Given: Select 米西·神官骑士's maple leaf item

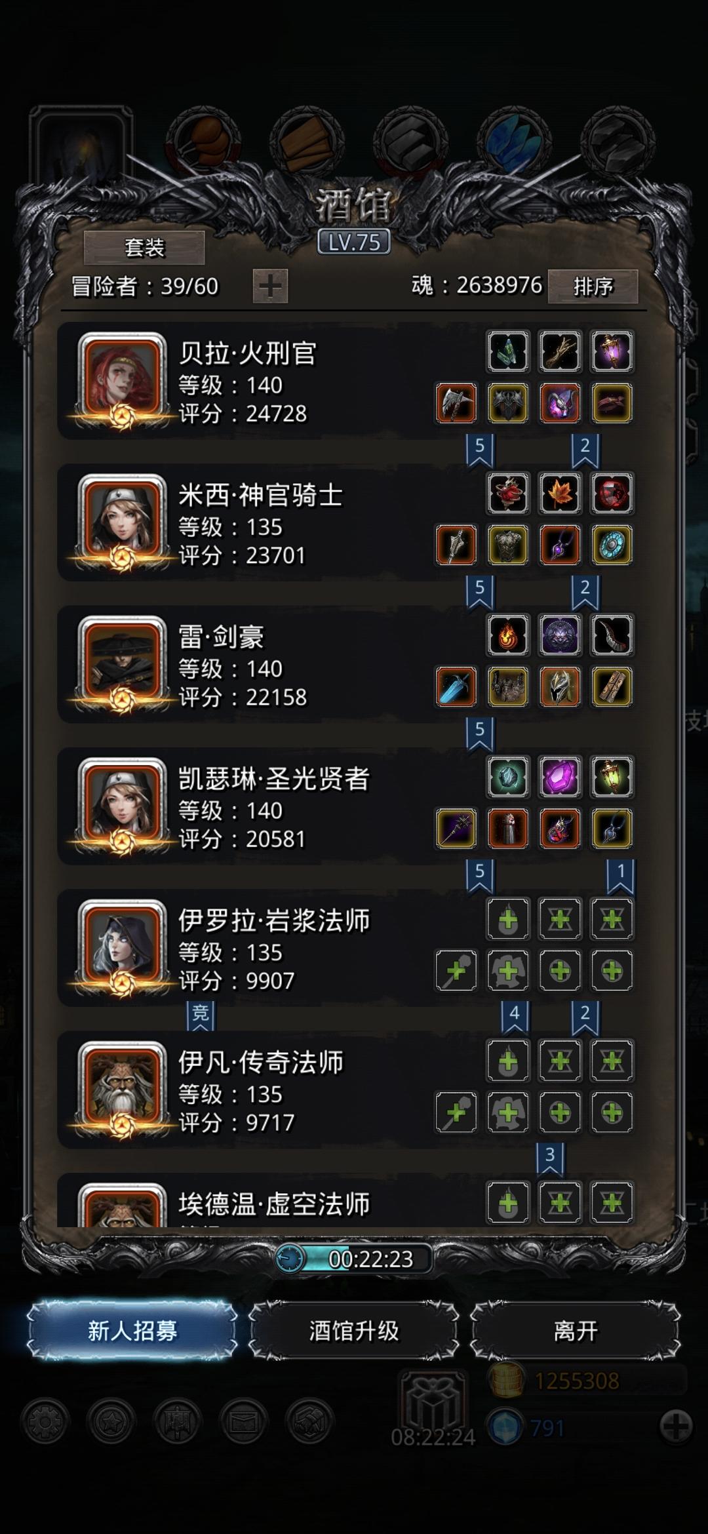Looking at the screenshot, I should click(x=560, y=493).
